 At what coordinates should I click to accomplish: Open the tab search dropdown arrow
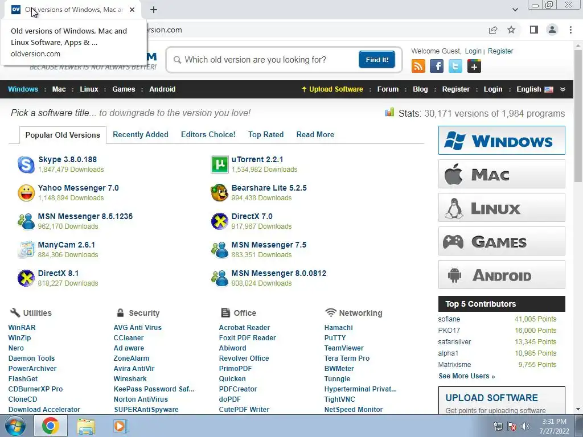point(515,10)
